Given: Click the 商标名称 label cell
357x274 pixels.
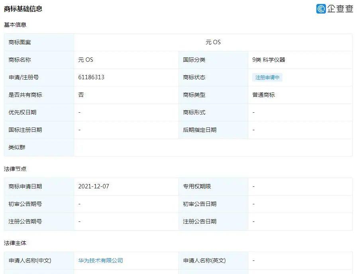Looking at the screenshot, I should pyautogui.click(x=39, y=60).
